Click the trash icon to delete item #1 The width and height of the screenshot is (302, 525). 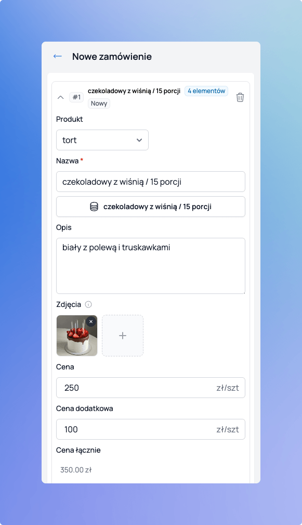click(x=240, y=97)
